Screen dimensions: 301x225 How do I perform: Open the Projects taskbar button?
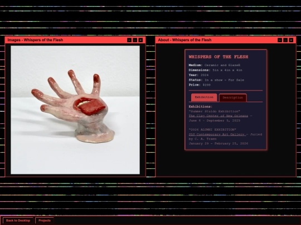pos(45,221)
